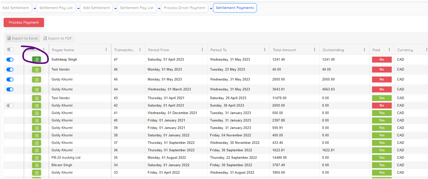Click action icon for transaction 38

coord(37,135)
